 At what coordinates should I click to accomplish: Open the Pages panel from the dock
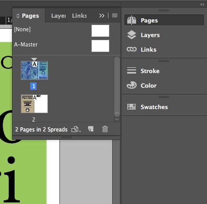coord(164,20)
